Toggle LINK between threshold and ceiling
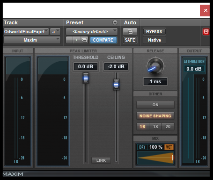The width and height of the screenshot is (213, 180). point(101,160)
